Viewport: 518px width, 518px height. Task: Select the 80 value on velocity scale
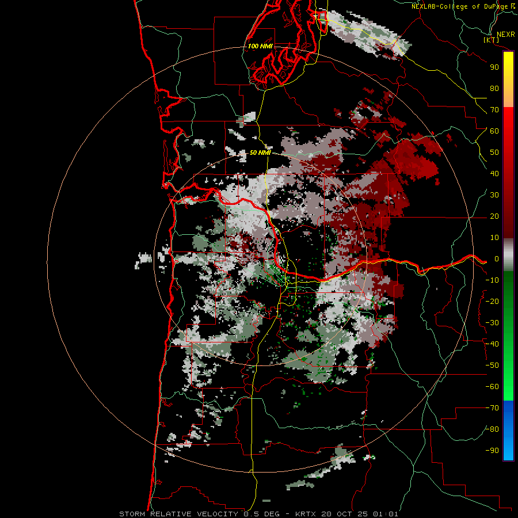click(494, 89)
